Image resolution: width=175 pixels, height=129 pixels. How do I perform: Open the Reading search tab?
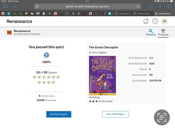pyautogui.click(x=151, y=33)
